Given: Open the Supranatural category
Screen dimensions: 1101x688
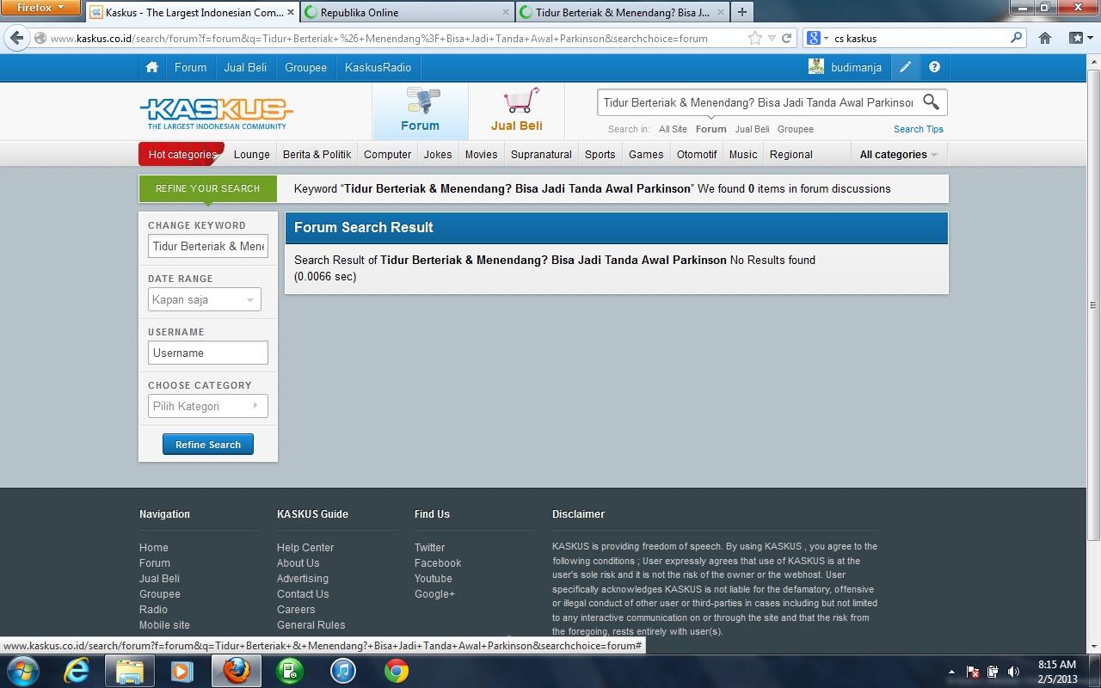Looking at the screenshot, I should [541, 155].
